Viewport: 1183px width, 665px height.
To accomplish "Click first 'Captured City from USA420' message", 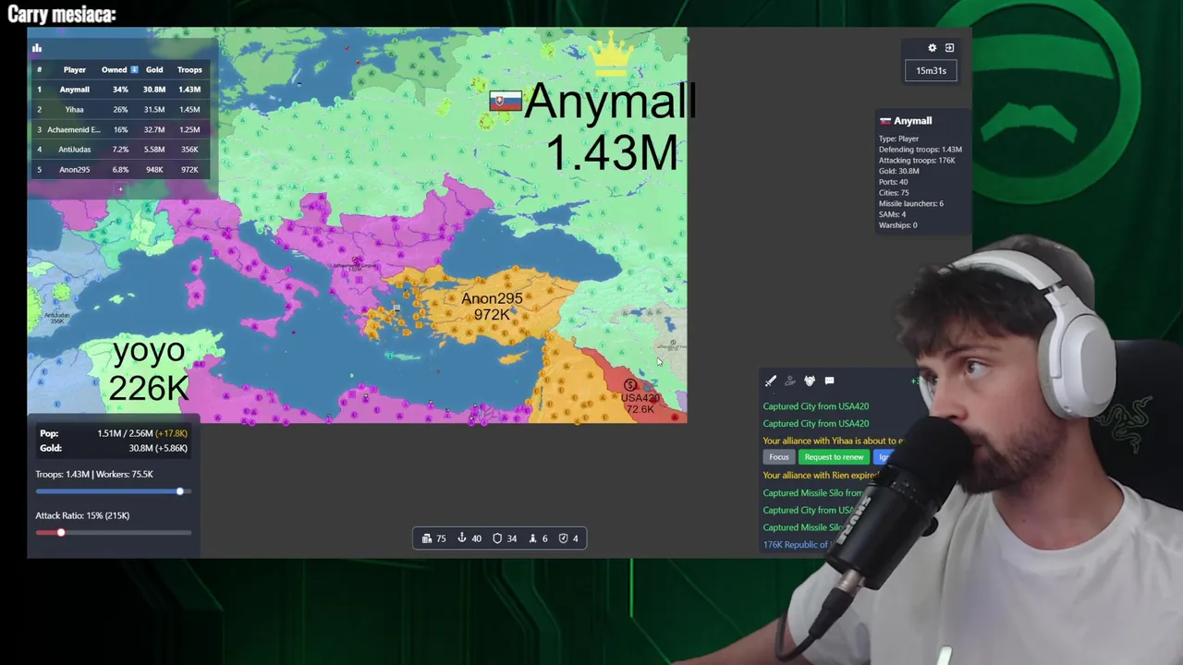I will tap(816, 406).
